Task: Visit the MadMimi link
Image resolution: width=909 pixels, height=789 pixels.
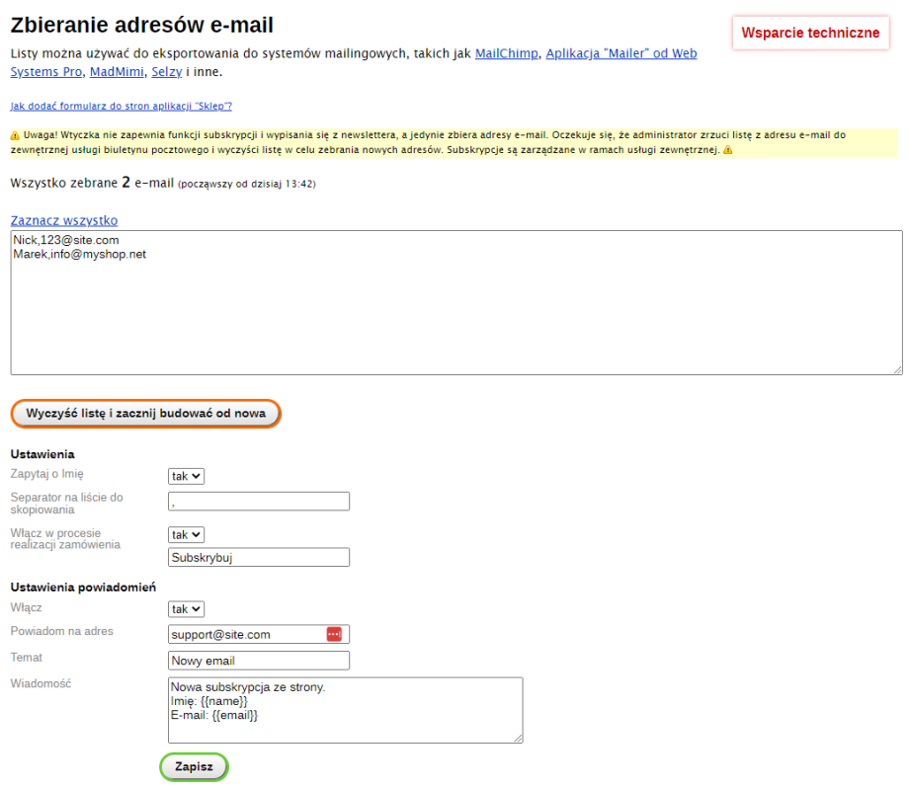Action: (117, 72)
